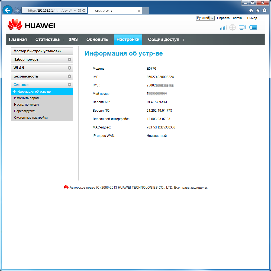The width and height of the screenshot is (271, 271).
Task: Click the WAN IP value Неизвестный
Action: 157,136
